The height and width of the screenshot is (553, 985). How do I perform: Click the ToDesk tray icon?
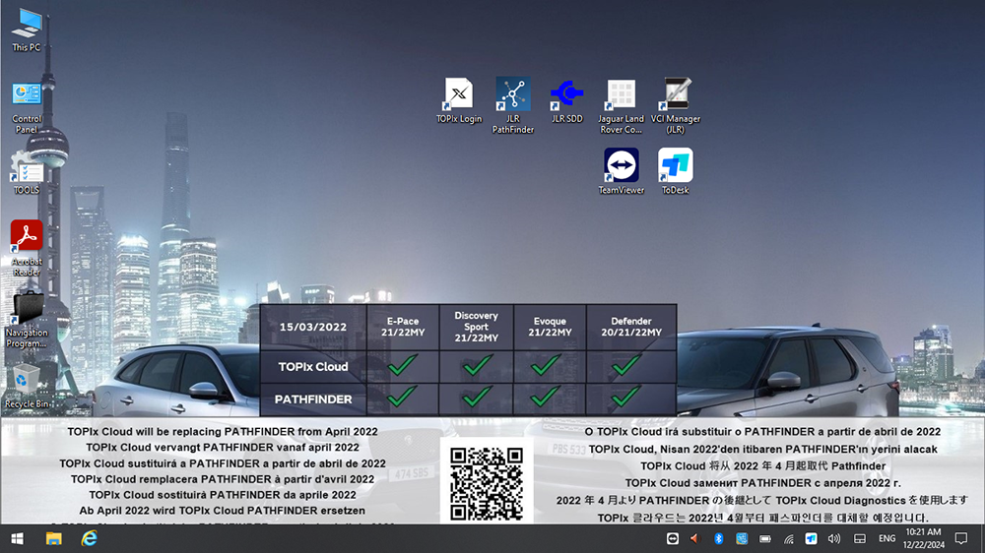click(811, 538)
